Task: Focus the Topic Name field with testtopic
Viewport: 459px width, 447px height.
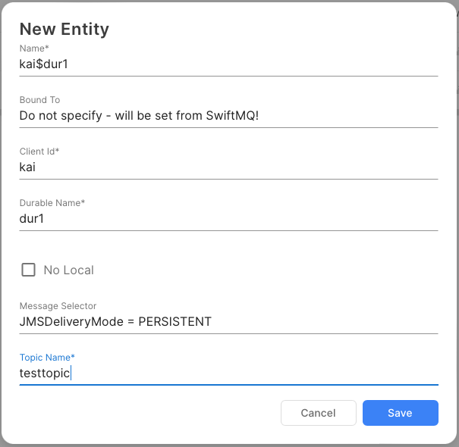Action: (228, 374)
